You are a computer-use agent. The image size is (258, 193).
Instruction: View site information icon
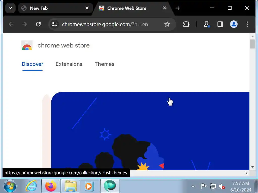tap(54, 24)
